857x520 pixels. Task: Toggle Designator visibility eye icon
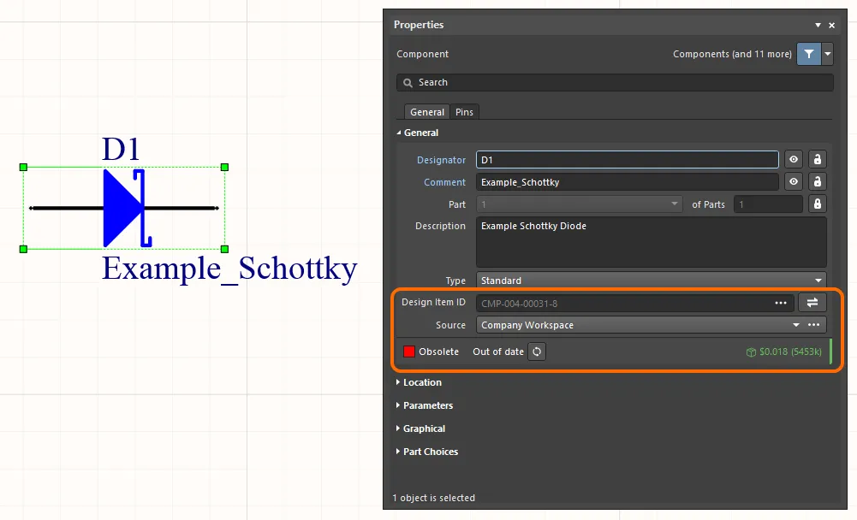(x=794, y=159)
